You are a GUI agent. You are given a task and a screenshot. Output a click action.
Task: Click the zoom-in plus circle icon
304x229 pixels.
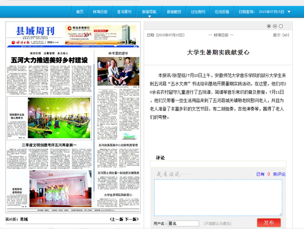[x=269, y=26]
